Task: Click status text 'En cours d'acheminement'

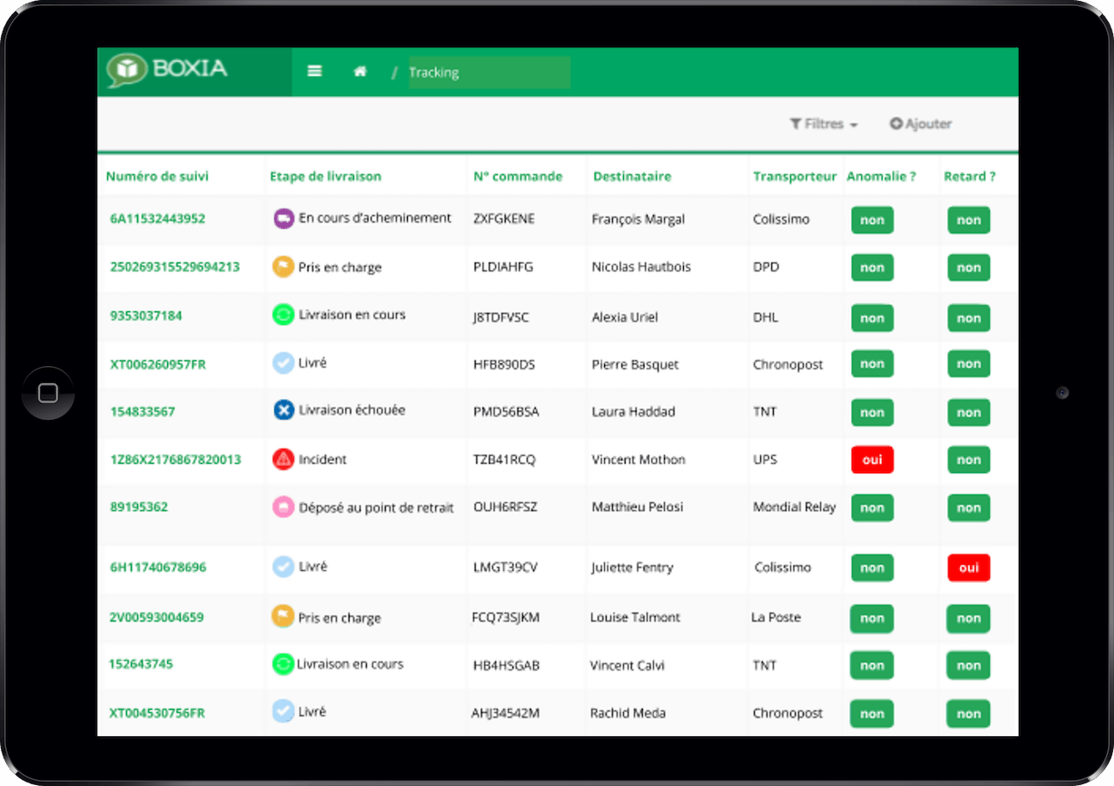Action: tap(375, 218)
